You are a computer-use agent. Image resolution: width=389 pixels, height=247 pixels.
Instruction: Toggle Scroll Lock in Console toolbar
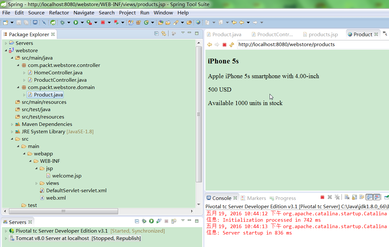click(x=354, y=197)
